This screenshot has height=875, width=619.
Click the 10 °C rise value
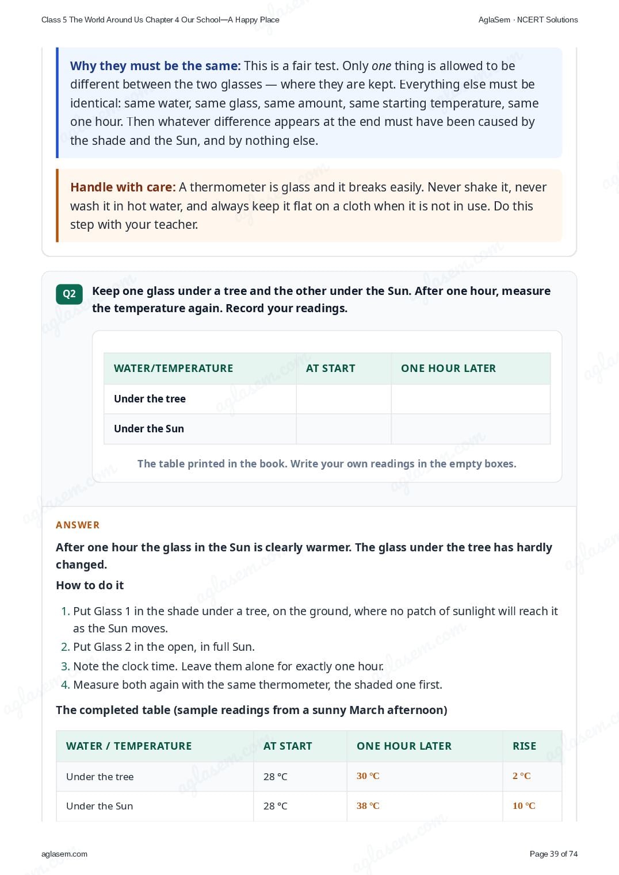(x=524, y=805)
